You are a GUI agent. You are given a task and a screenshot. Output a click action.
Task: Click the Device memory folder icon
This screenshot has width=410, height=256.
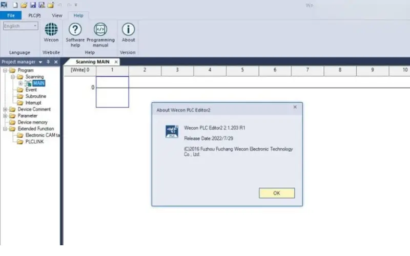pos(12,122)
